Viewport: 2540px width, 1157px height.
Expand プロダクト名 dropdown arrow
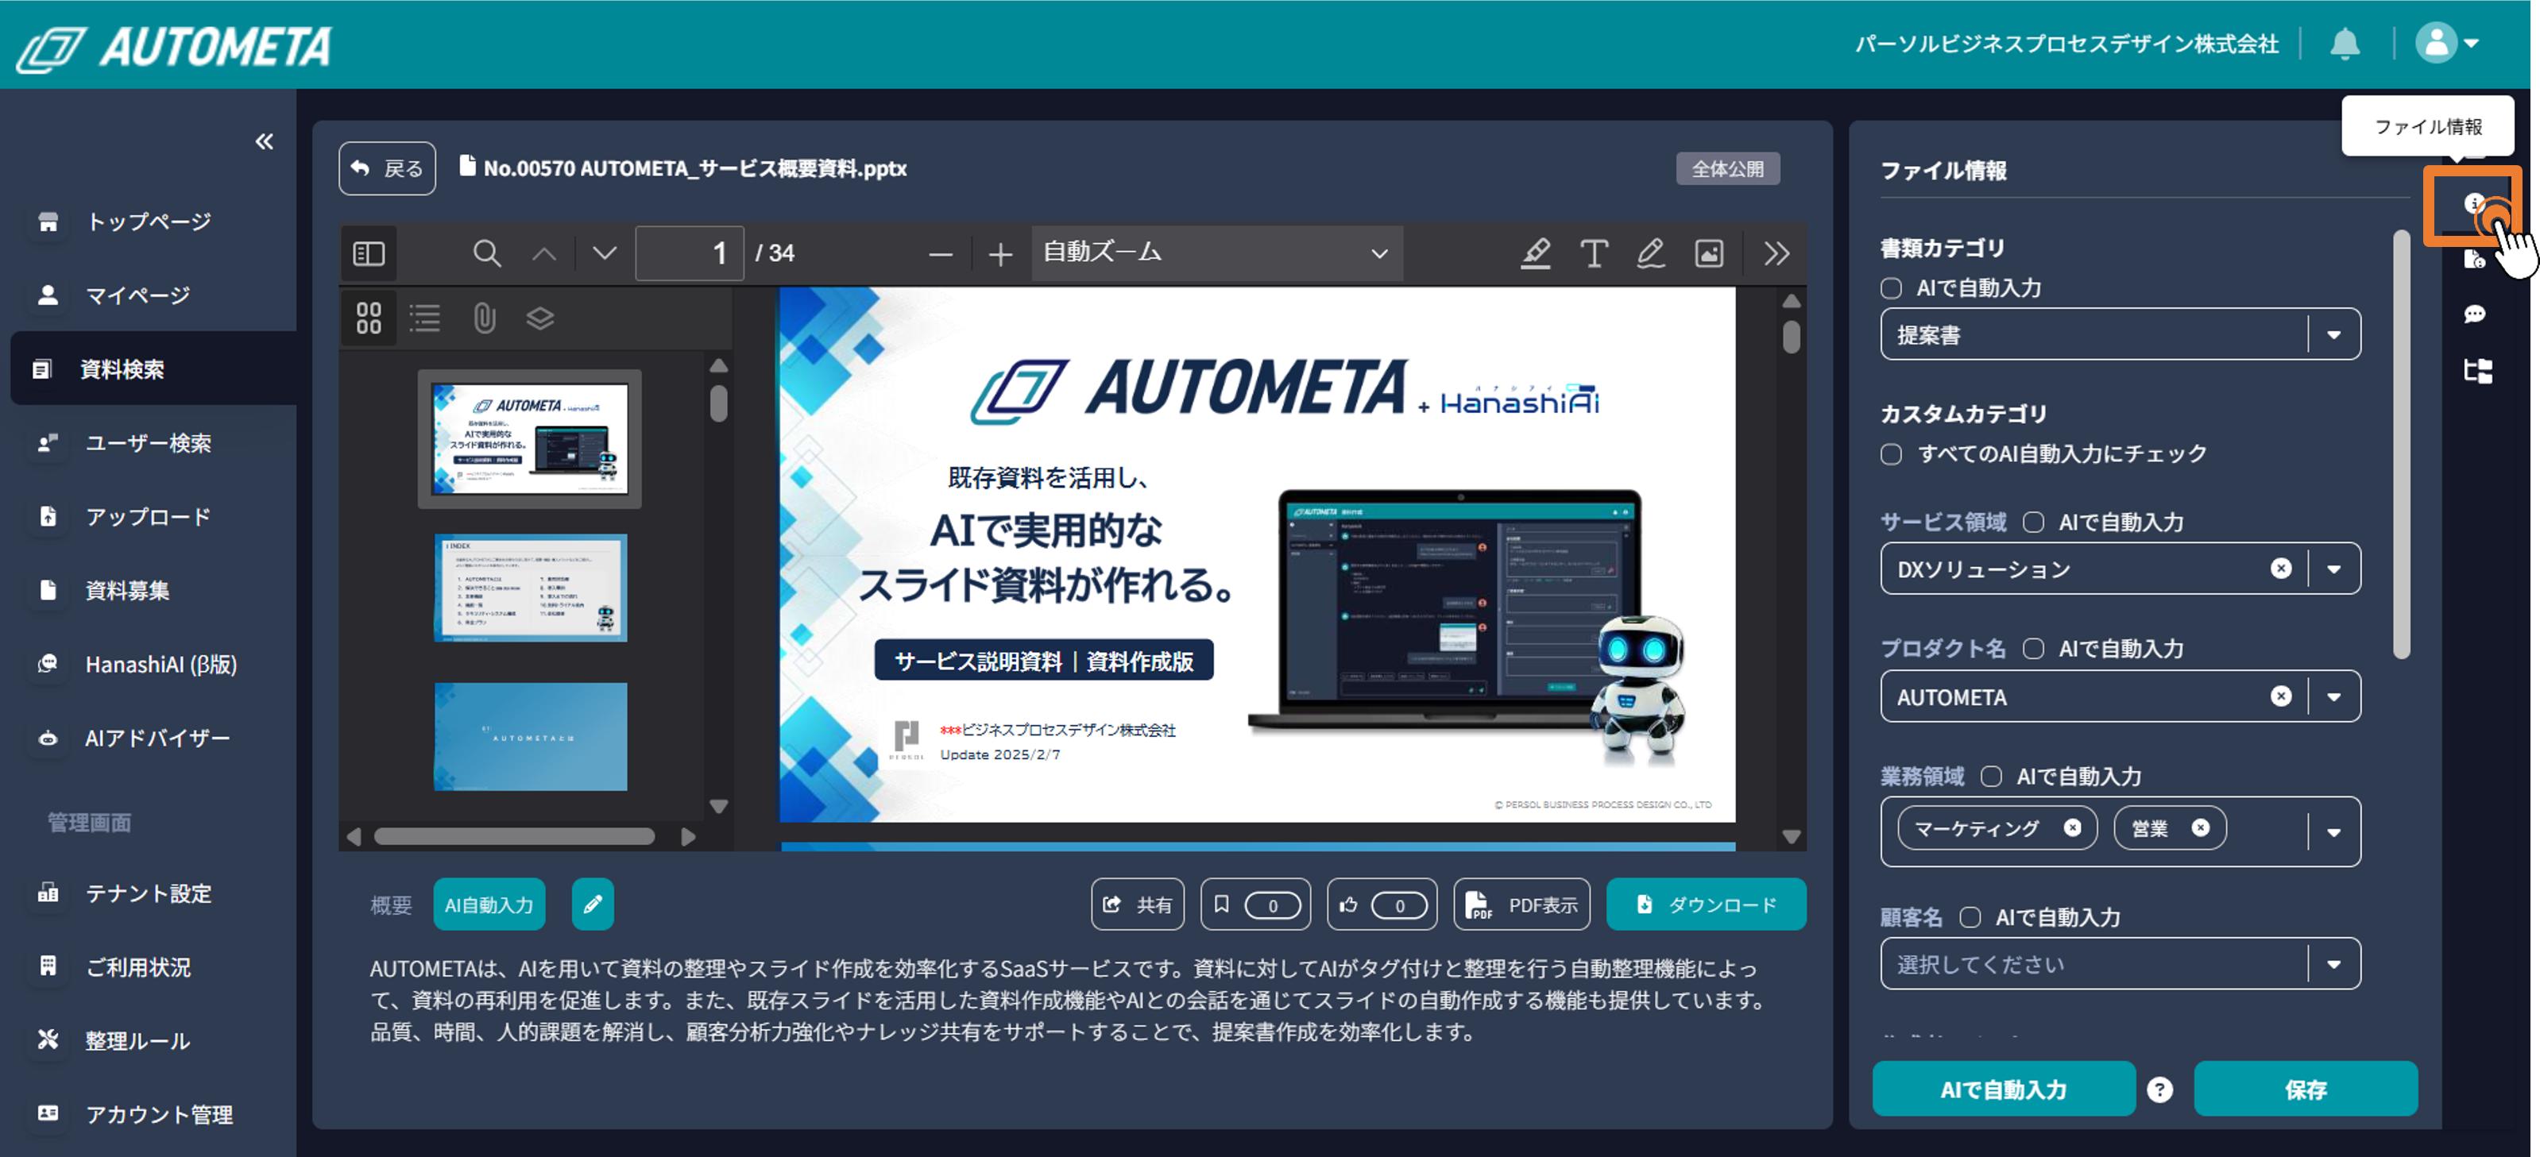click(2333, 696)
